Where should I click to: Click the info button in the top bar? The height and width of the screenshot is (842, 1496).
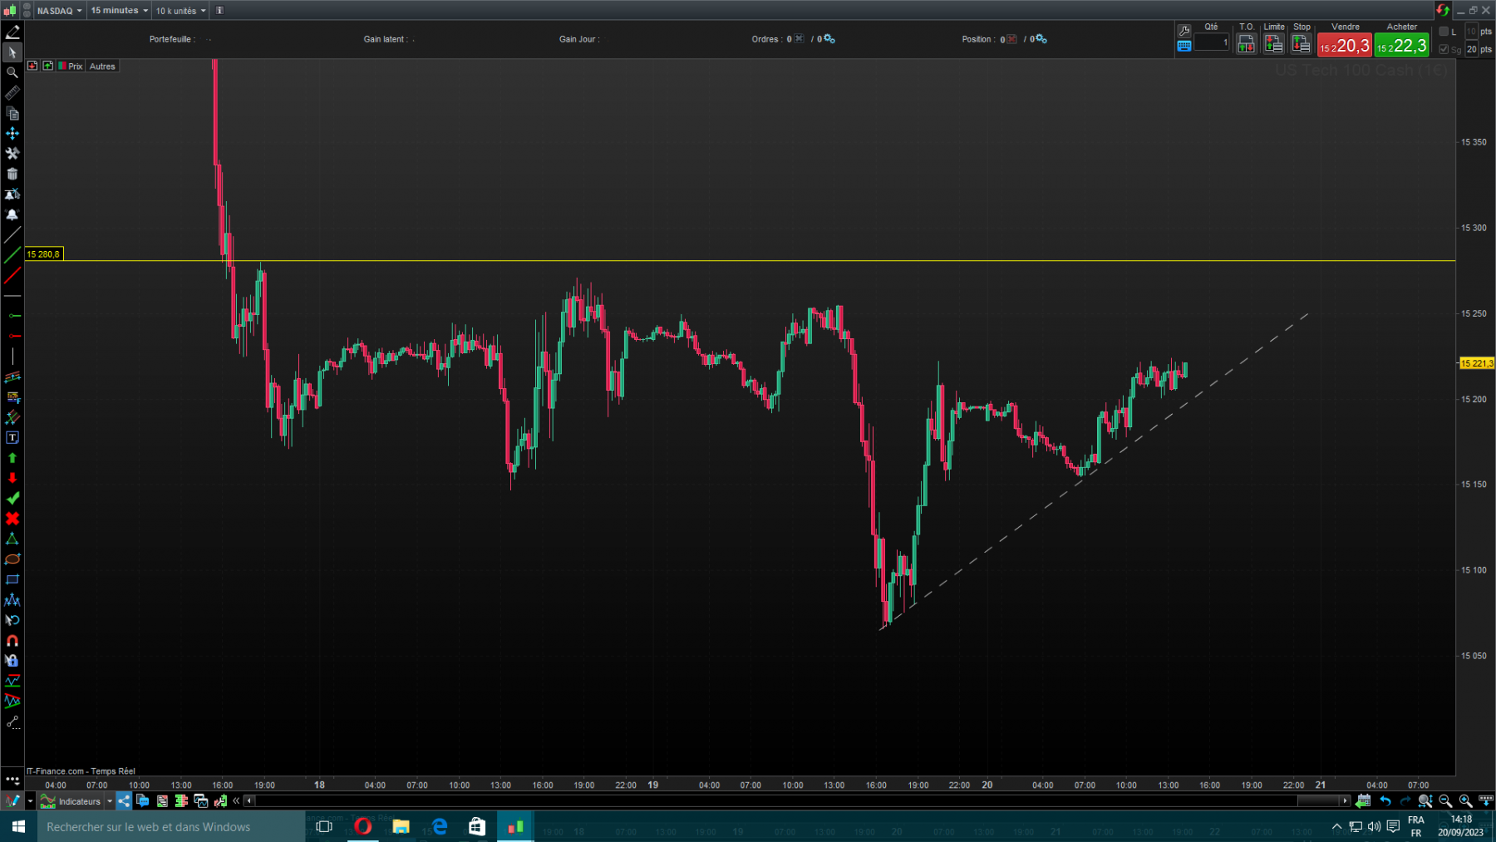tap(219, 11)
